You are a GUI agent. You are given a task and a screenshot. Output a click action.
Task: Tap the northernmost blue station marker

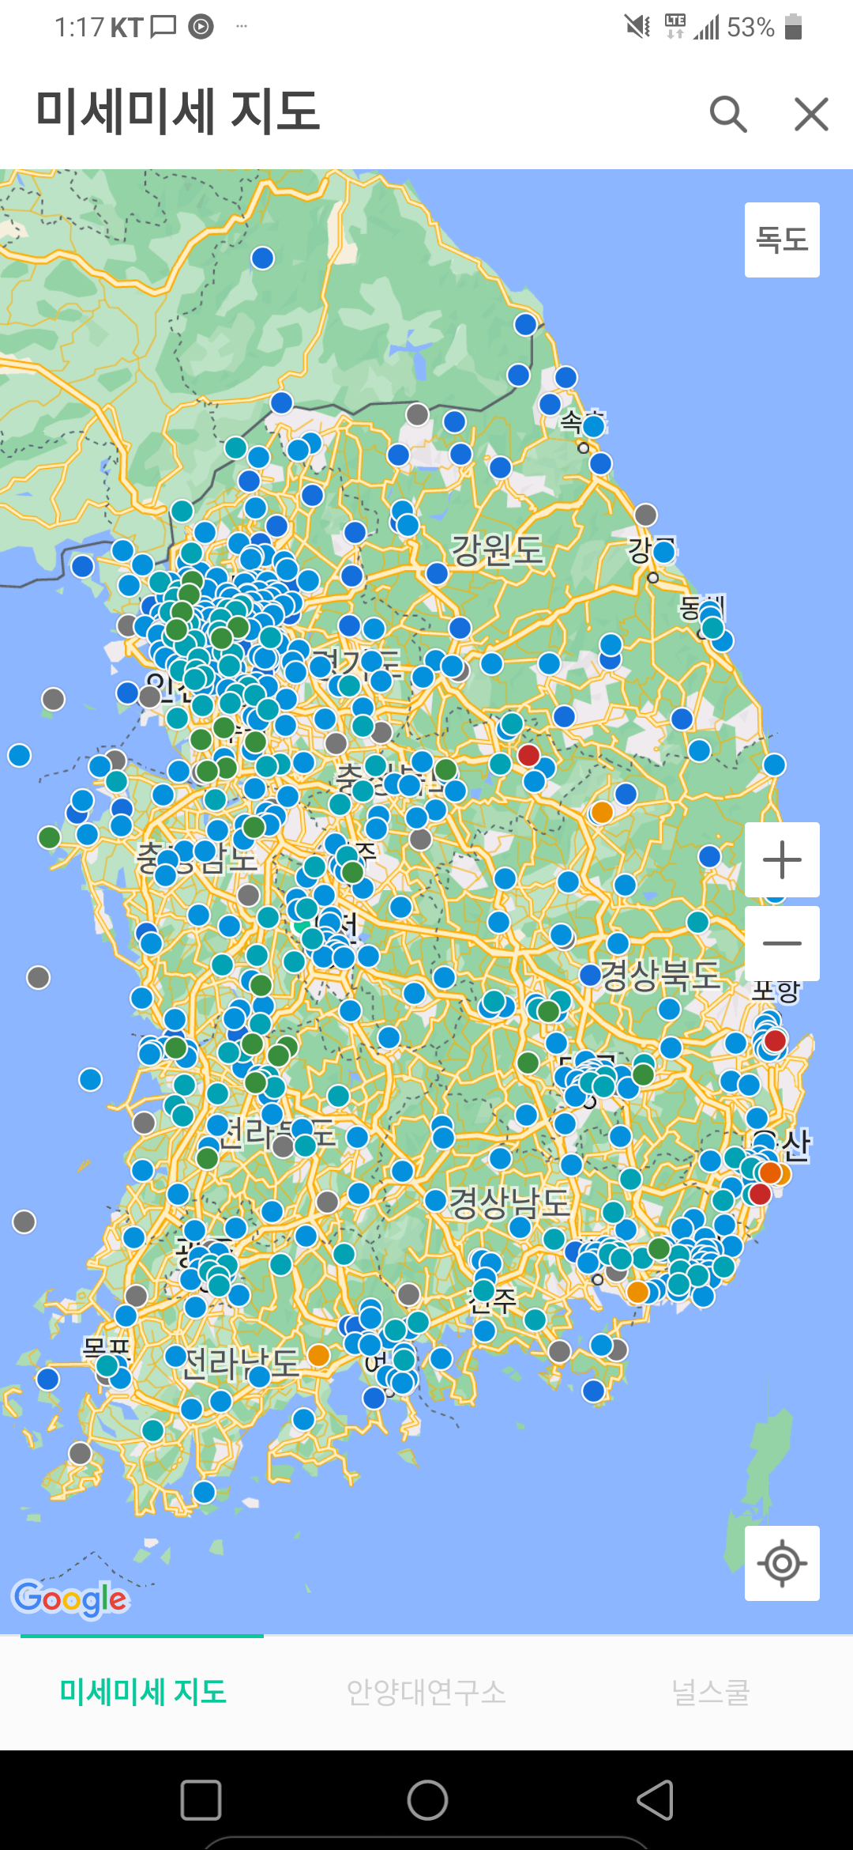262,258
